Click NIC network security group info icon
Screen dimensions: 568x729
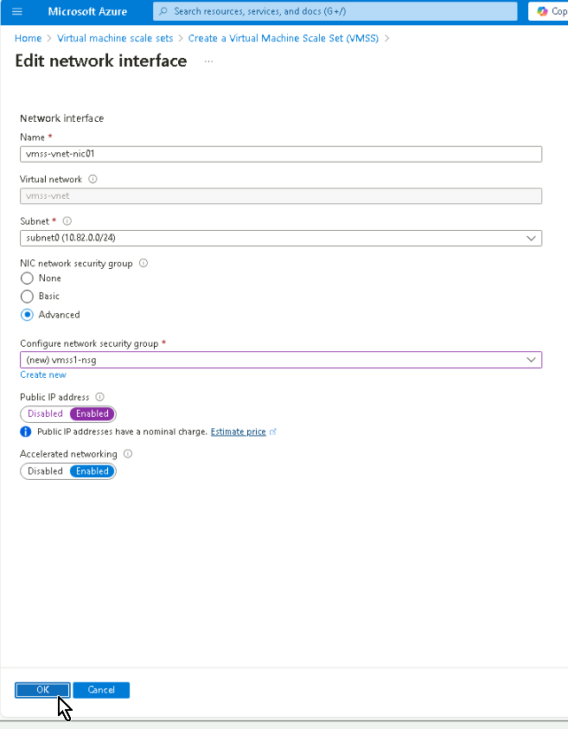(144, 264)
